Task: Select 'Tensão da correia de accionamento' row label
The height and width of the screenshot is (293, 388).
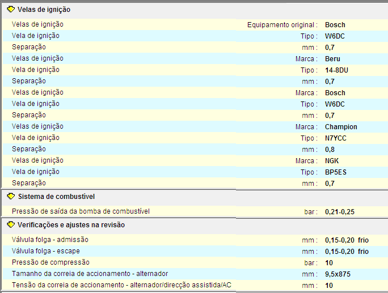Action: (x=121, y=285)
